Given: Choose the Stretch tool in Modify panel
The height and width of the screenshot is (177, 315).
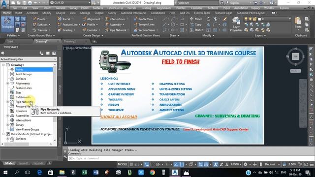Looking at the screenshot, I should pyautogui.click(x=196, y=30).
